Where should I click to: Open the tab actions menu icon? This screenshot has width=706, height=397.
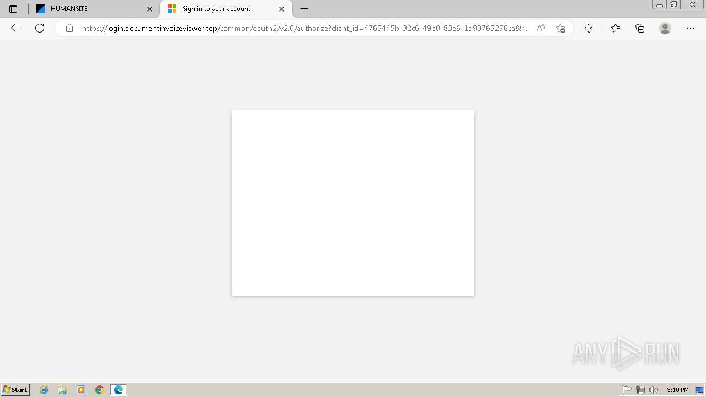[13, 9]
